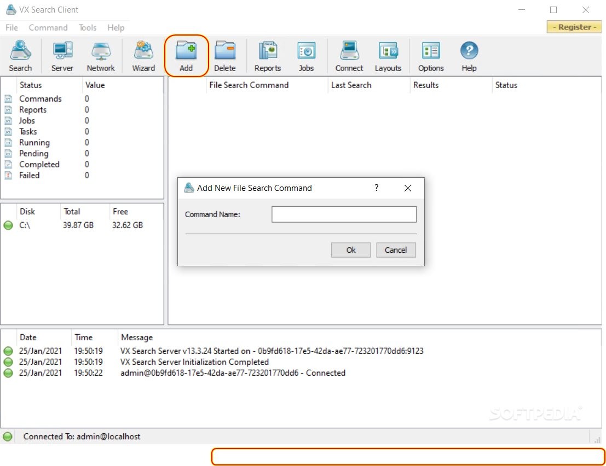This screenshot has height=466, width=606.
Task: Click the Failed status row icon
Action: 8,175
